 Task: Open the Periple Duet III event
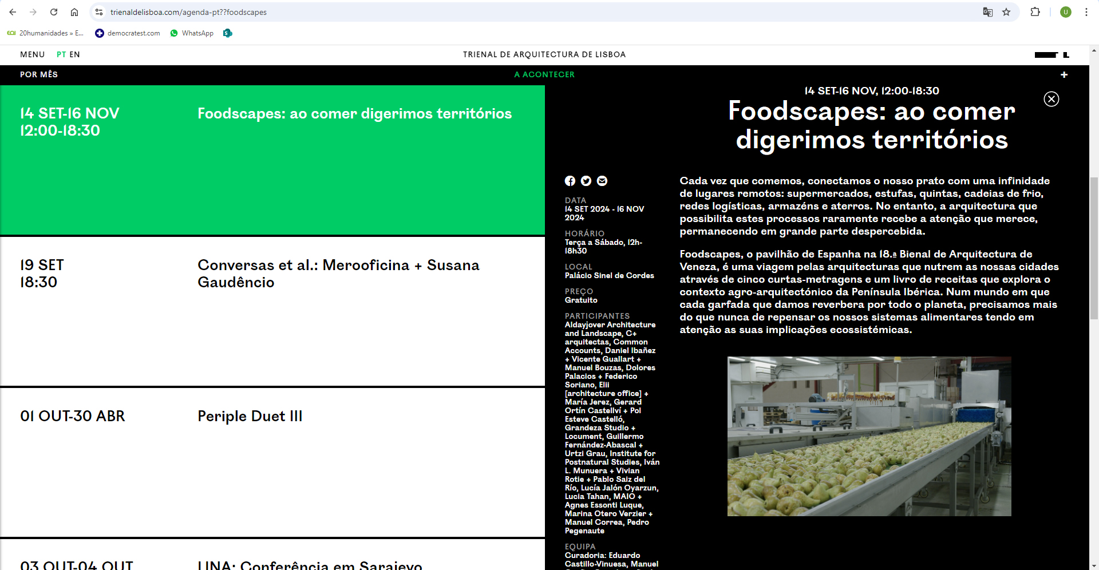pos(250,416)
